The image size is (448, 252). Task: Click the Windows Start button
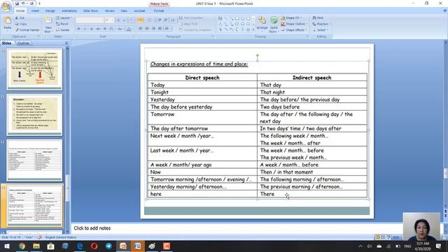(x=7, y=246)
